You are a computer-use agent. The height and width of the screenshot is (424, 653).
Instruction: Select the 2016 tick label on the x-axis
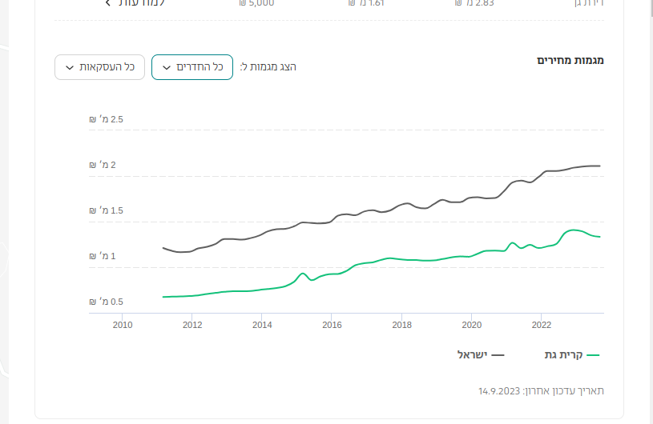(332, 324)
